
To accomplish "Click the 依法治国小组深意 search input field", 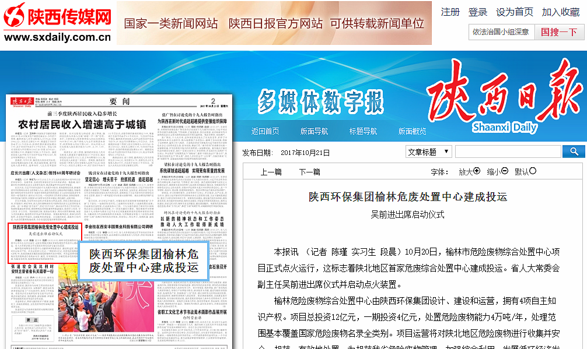I will pyautogui.click(x=501, y=32).
